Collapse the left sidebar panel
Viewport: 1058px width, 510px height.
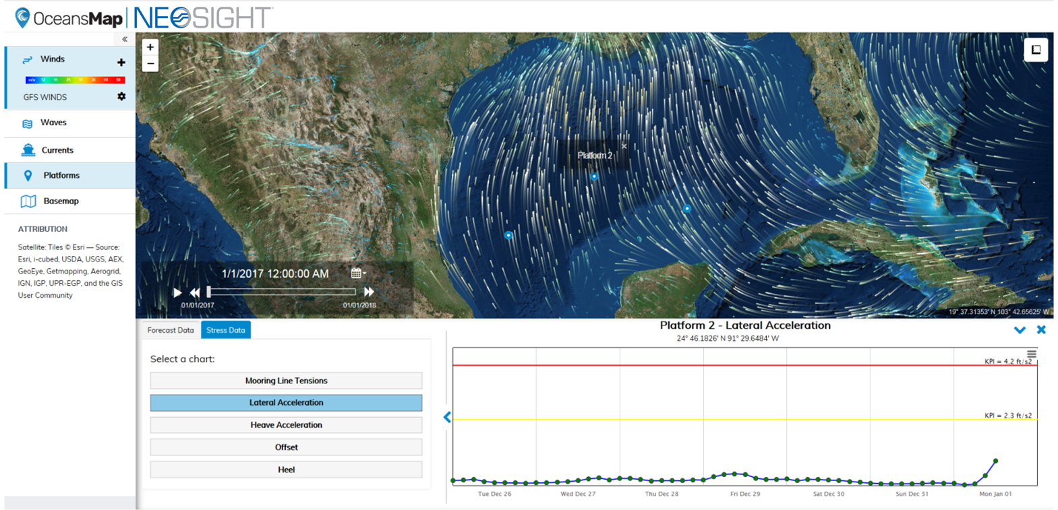[x=125, y=39]
